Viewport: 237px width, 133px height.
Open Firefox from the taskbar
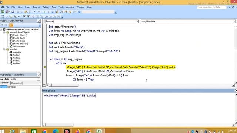point(77,131)
